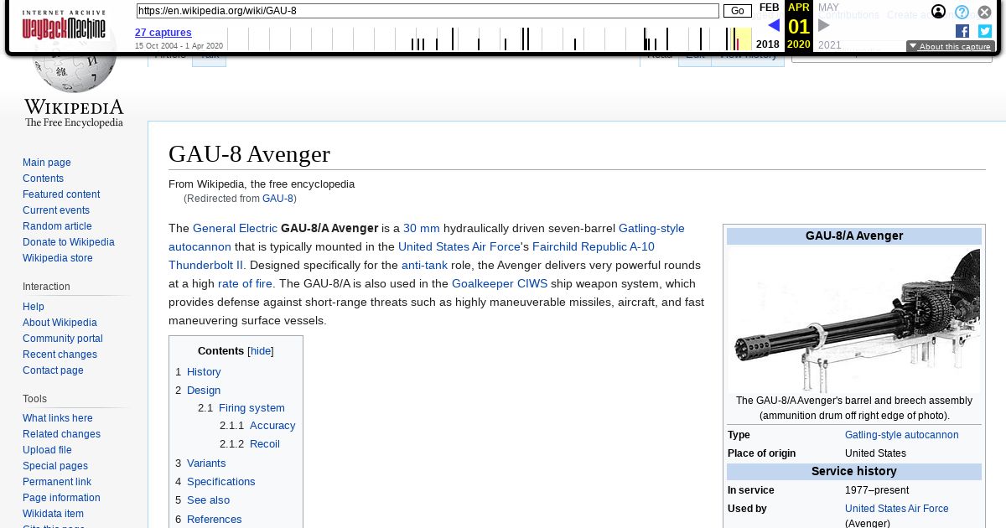
Task: Open About Wikipedia link
Action: (60, 323)
